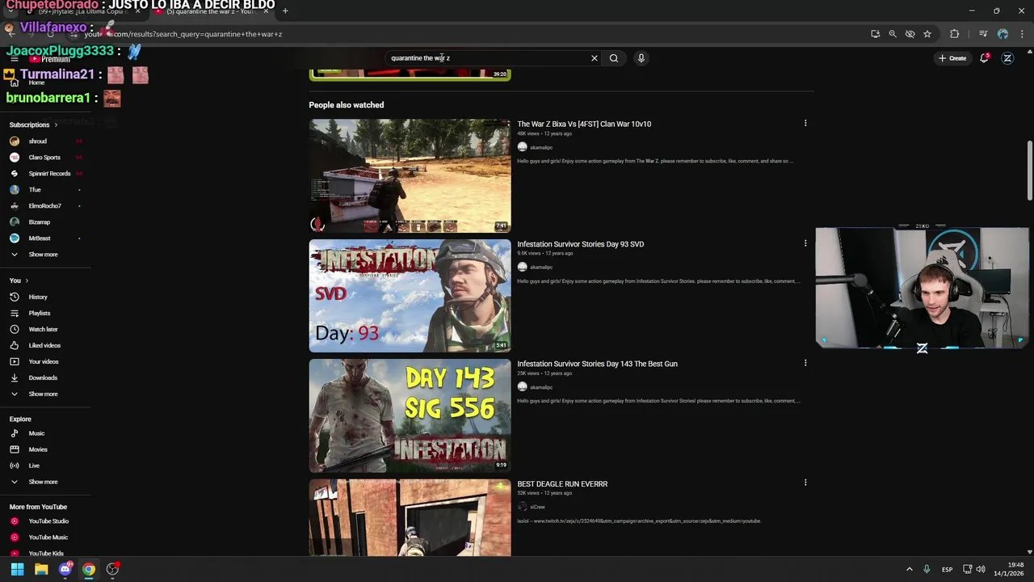The width and height of the screenshot is (1034, 582).
Task: Open Downloads in sidebar
Action: point(44,378)
